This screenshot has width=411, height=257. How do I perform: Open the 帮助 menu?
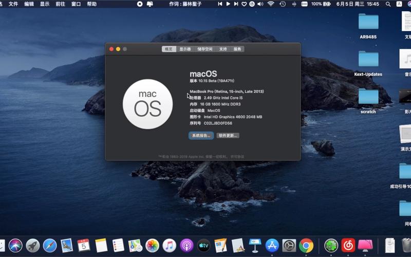pyautogui.click(x=92, y=4)
